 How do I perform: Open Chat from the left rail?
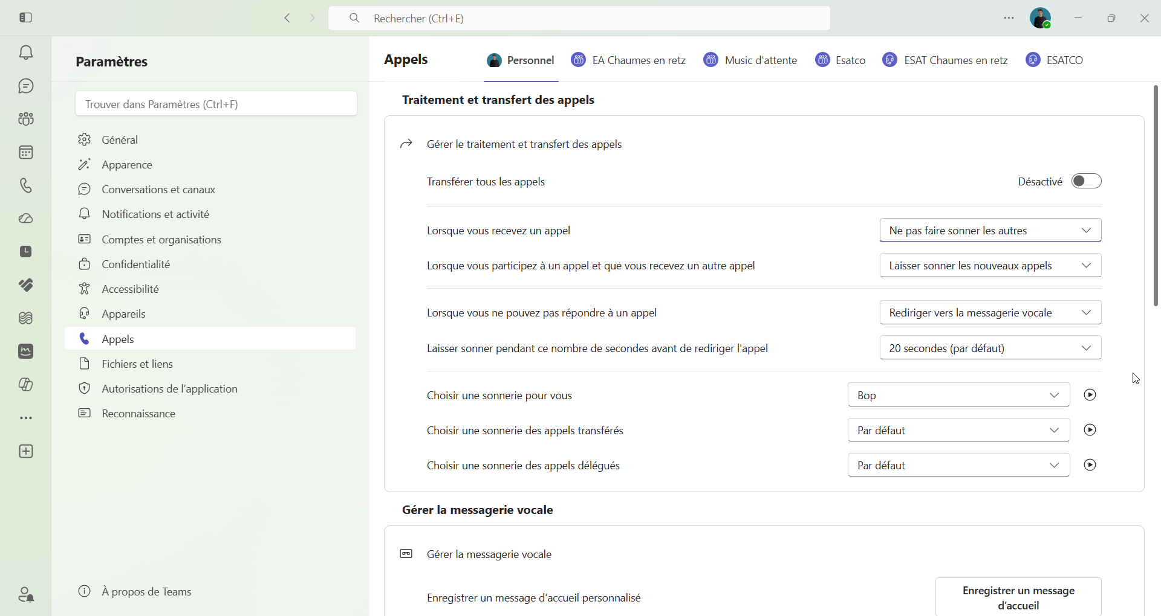point(25,86)
